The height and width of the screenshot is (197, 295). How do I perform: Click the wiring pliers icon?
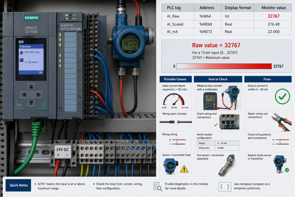(x=281, y=122)
